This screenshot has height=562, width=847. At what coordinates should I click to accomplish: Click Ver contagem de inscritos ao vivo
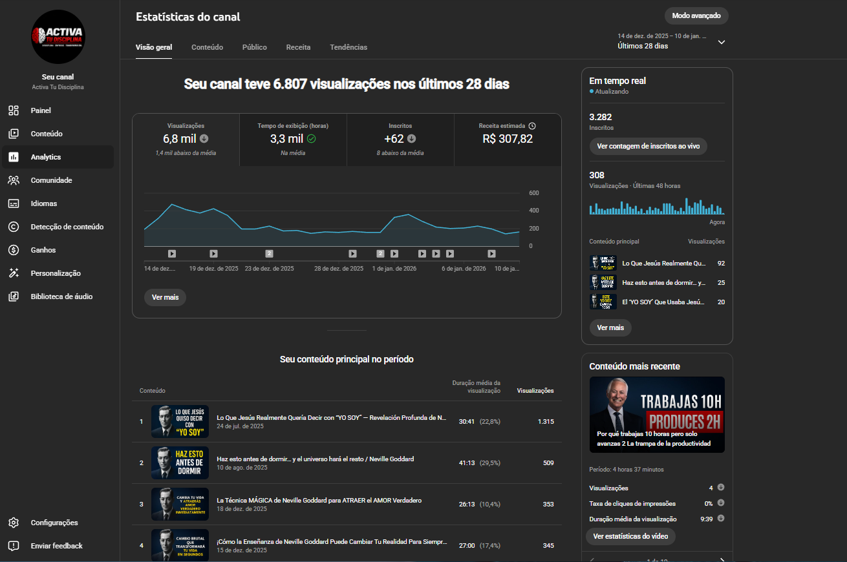tap(649, 146)
